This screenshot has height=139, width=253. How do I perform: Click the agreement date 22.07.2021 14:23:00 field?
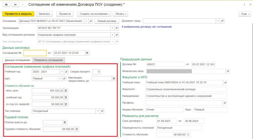click(x=69, y=53)
